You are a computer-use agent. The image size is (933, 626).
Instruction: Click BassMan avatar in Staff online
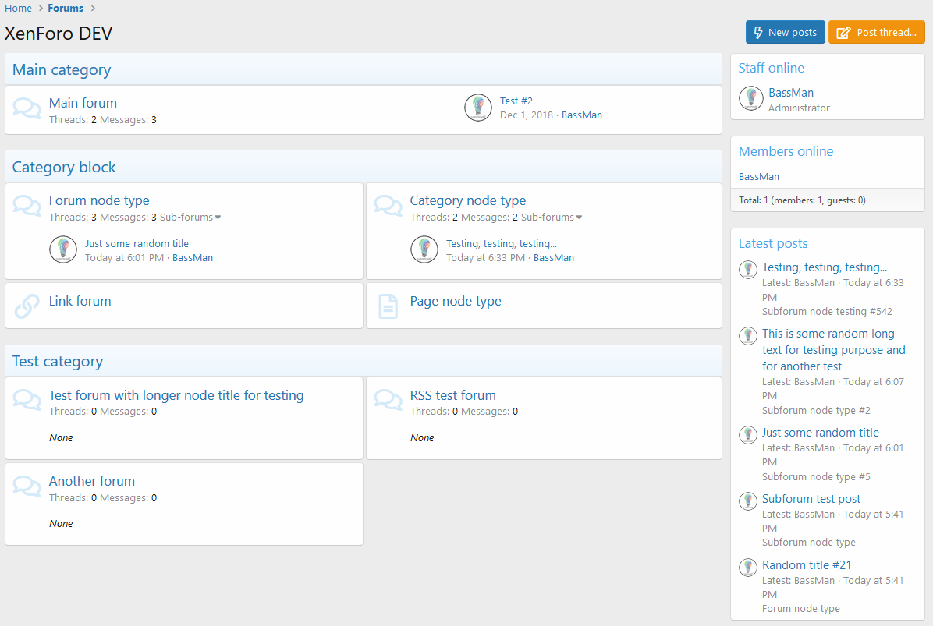click(x=750, y=97)
